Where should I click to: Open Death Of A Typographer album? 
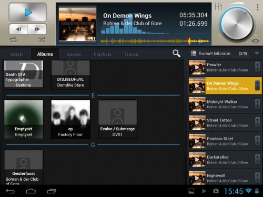(x=24, y=74)
